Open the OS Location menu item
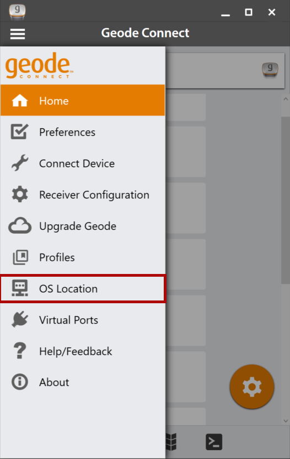Screen dimensions: 290x459 coord(83,289)
